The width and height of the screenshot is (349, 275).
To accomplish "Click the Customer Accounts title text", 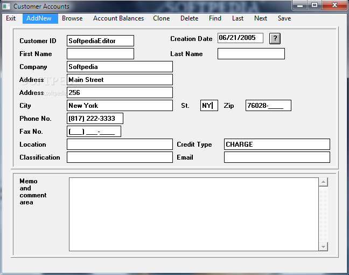I will point(41,6).
